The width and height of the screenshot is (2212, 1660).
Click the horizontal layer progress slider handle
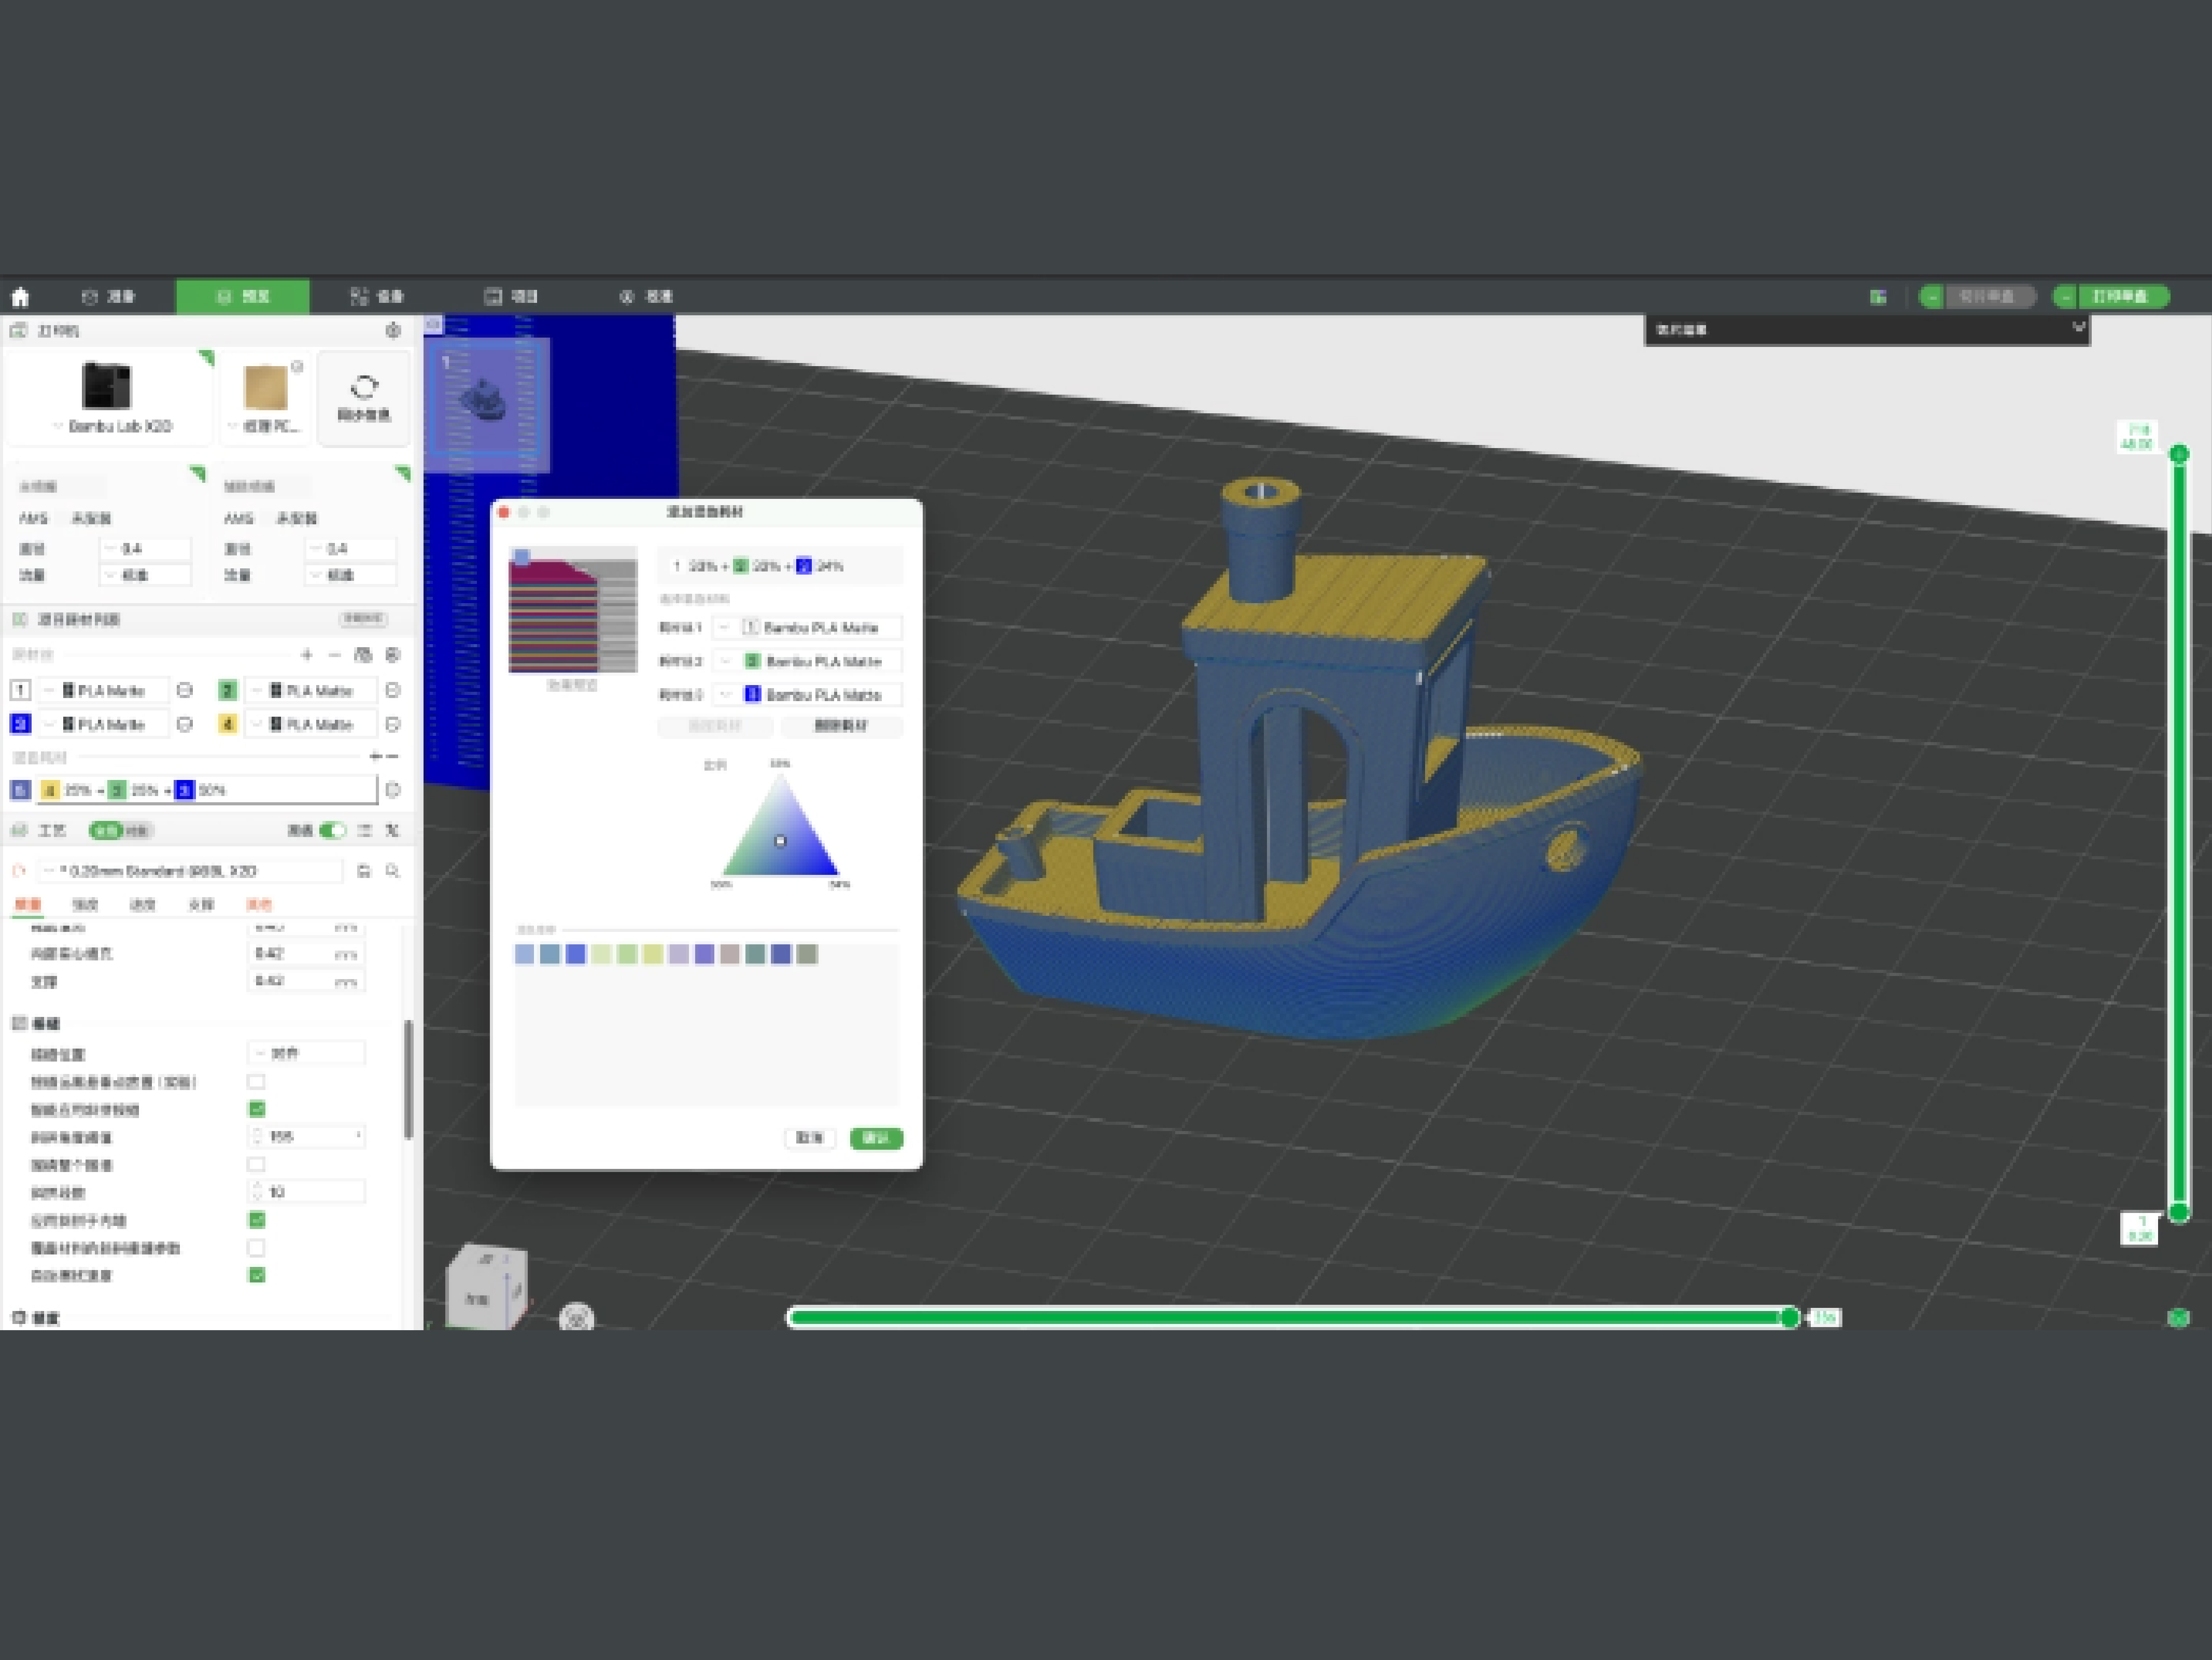[x=1789, y=1318]
